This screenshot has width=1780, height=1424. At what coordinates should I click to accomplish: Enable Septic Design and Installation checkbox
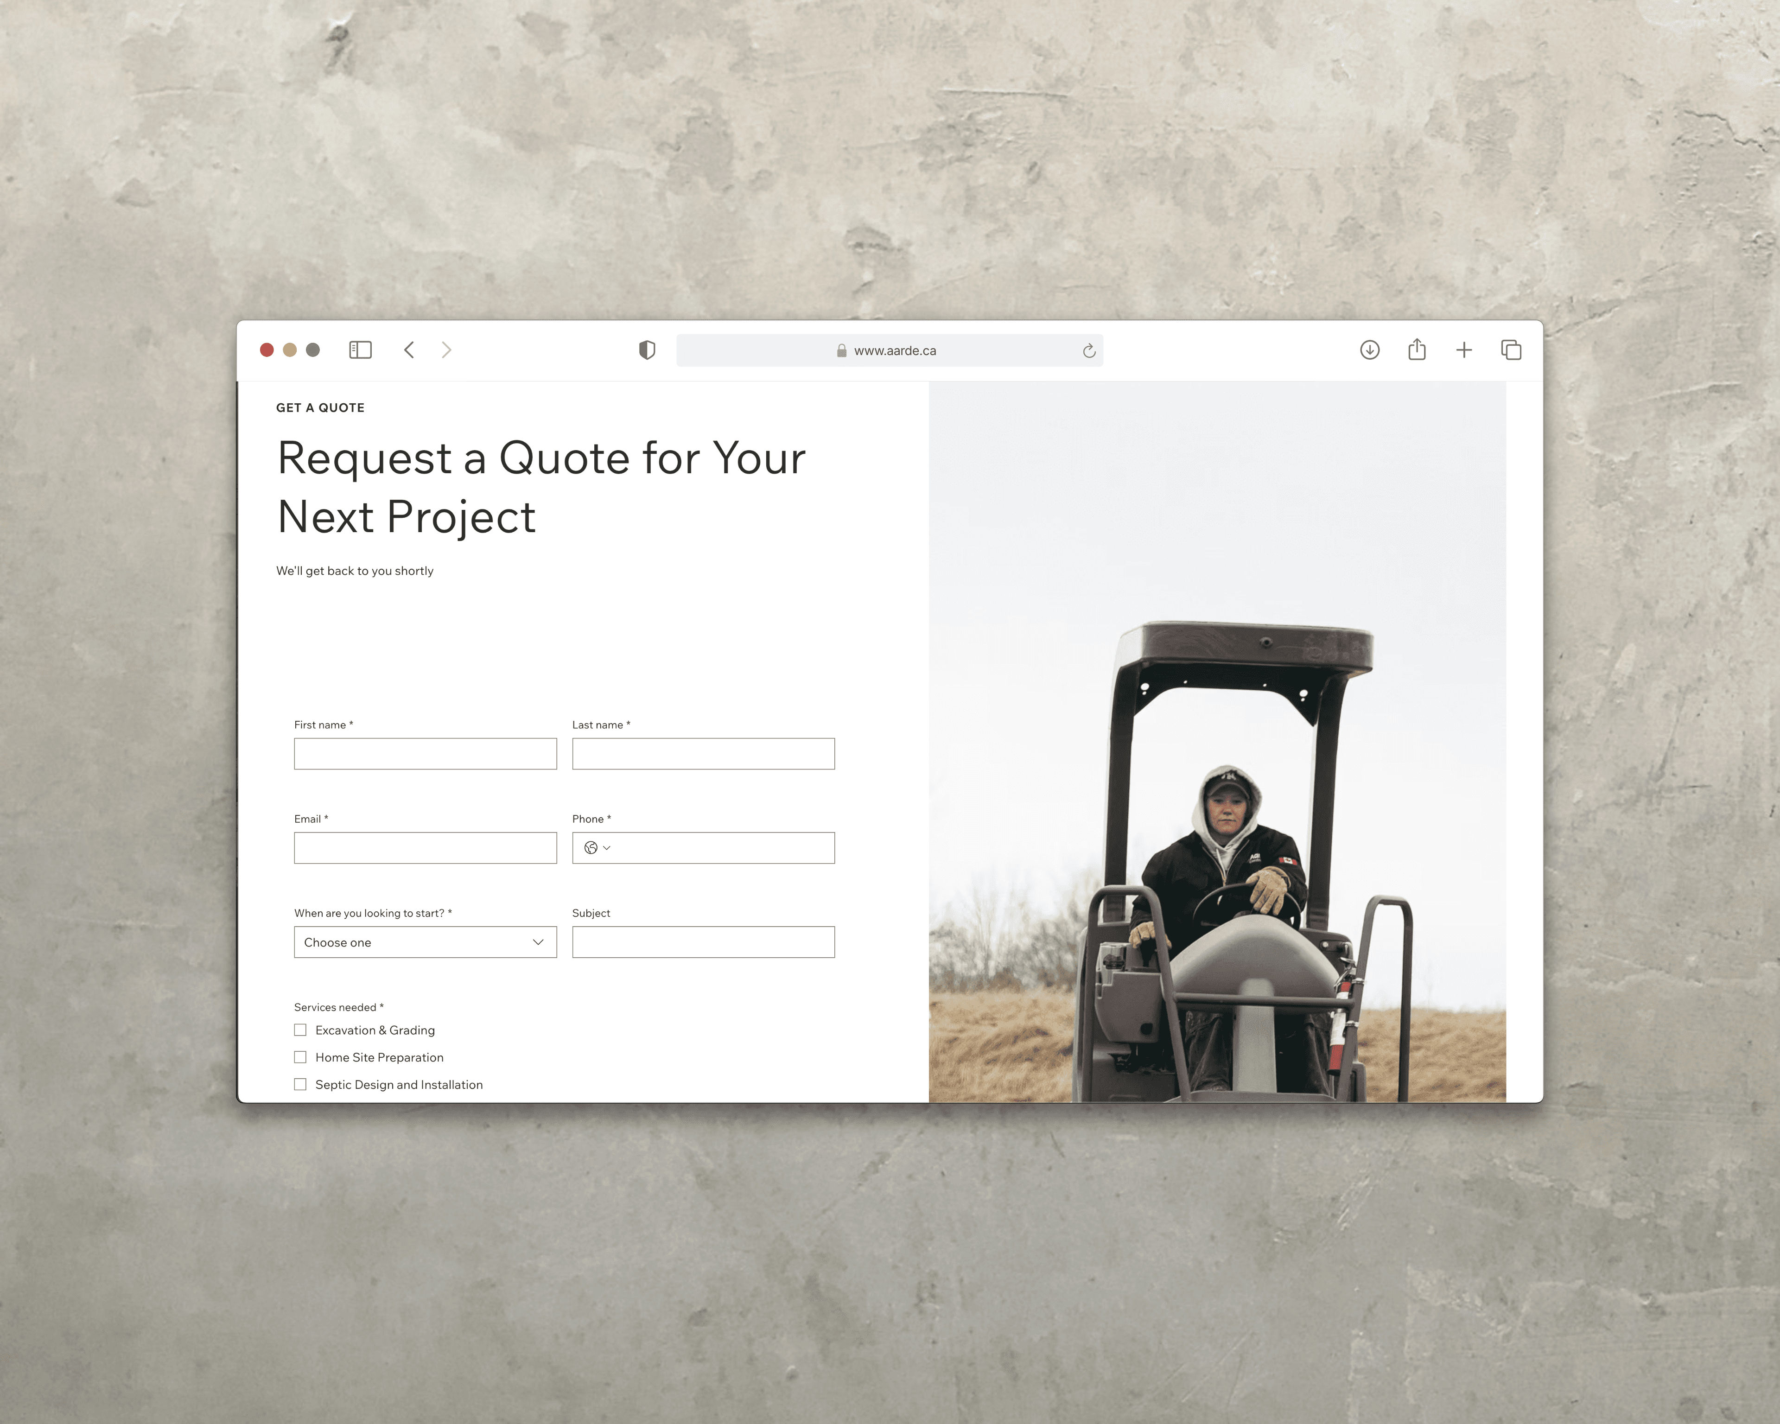(x=300, y=1084)
